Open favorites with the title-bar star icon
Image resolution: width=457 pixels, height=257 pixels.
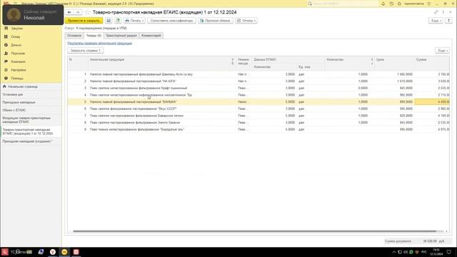pos(400,4)
